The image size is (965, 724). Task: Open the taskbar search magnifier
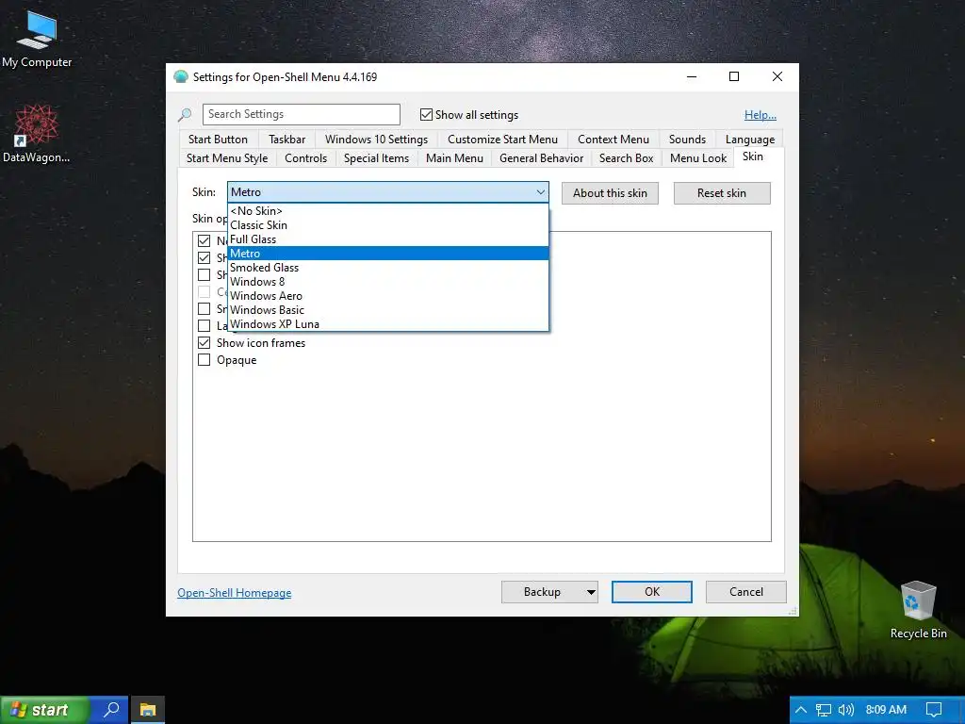point(111,709)
